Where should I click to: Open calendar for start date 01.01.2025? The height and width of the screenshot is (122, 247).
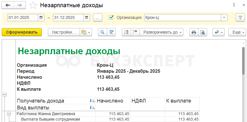pos(41,17)
